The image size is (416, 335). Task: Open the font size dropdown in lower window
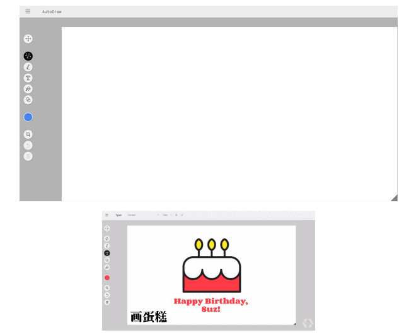pyautogui.click(x=167, y=215)
